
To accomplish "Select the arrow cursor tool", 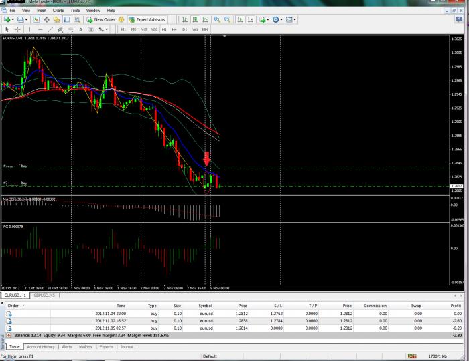I will [x=7, y=29].
